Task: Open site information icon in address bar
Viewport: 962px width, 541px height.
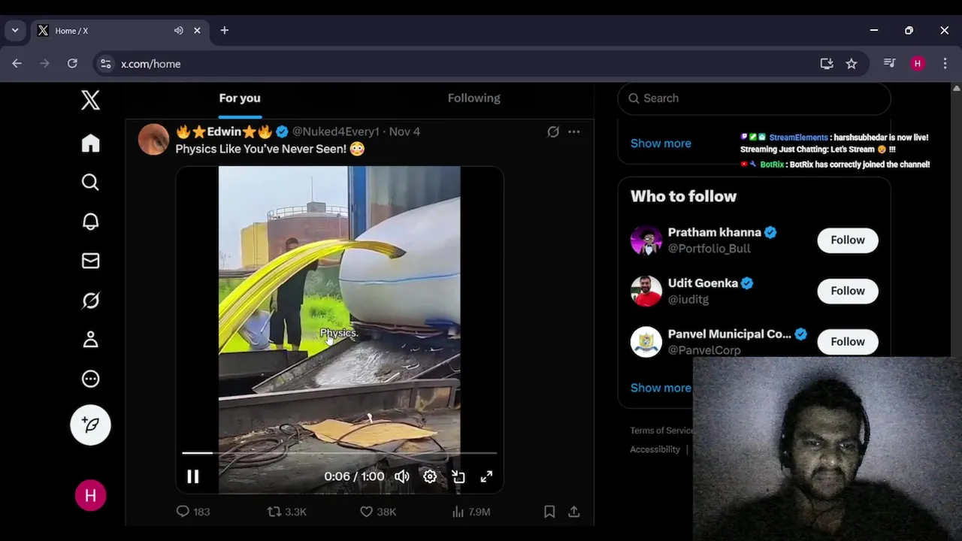Action: (x=106, y=64)
